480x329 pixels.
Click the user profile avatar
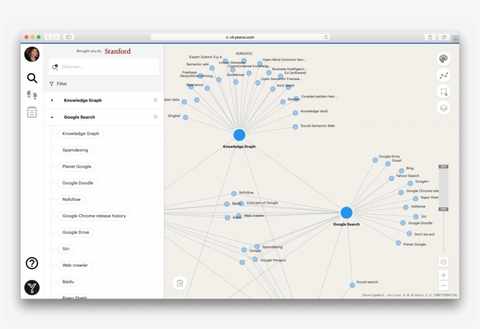pyautogui.click(x=32, y=54)
